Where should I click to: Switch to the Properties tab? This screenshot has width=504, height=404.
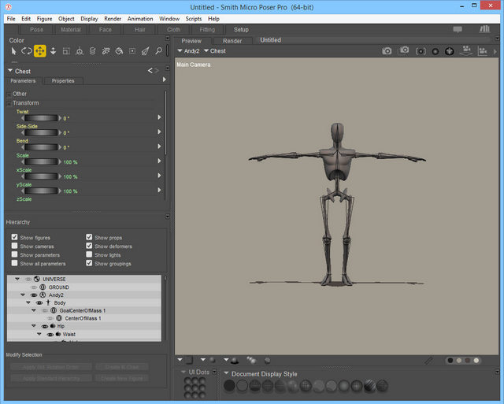coord(63,80)
